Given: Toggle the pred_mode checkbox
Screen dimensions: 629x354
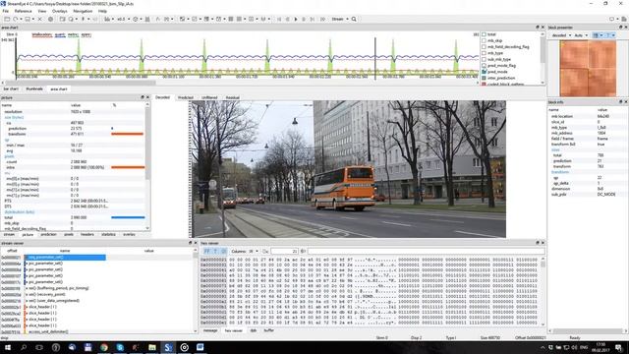Looking at the screenshot, I should [x=484, y=72].
